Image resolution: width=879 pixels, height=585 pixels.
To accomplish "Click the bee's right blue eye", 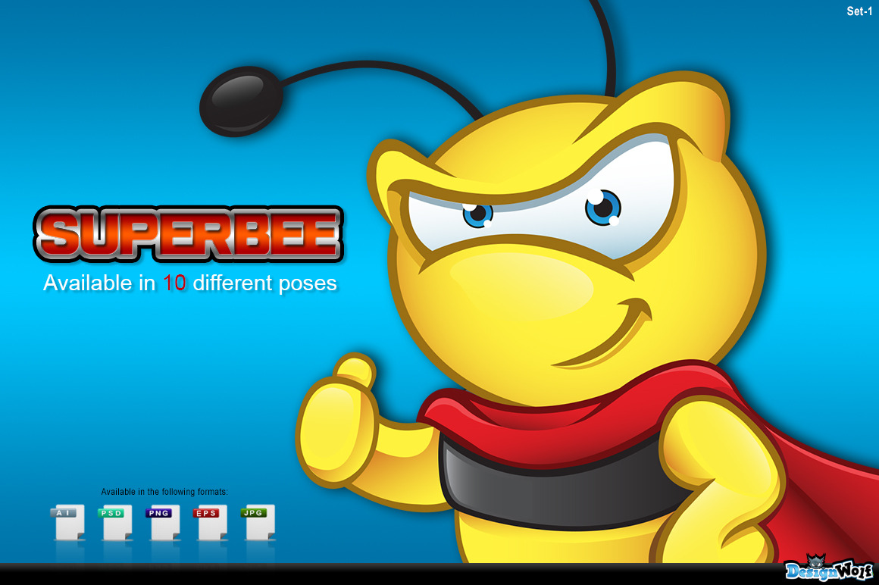I will [x=602, y=208].
